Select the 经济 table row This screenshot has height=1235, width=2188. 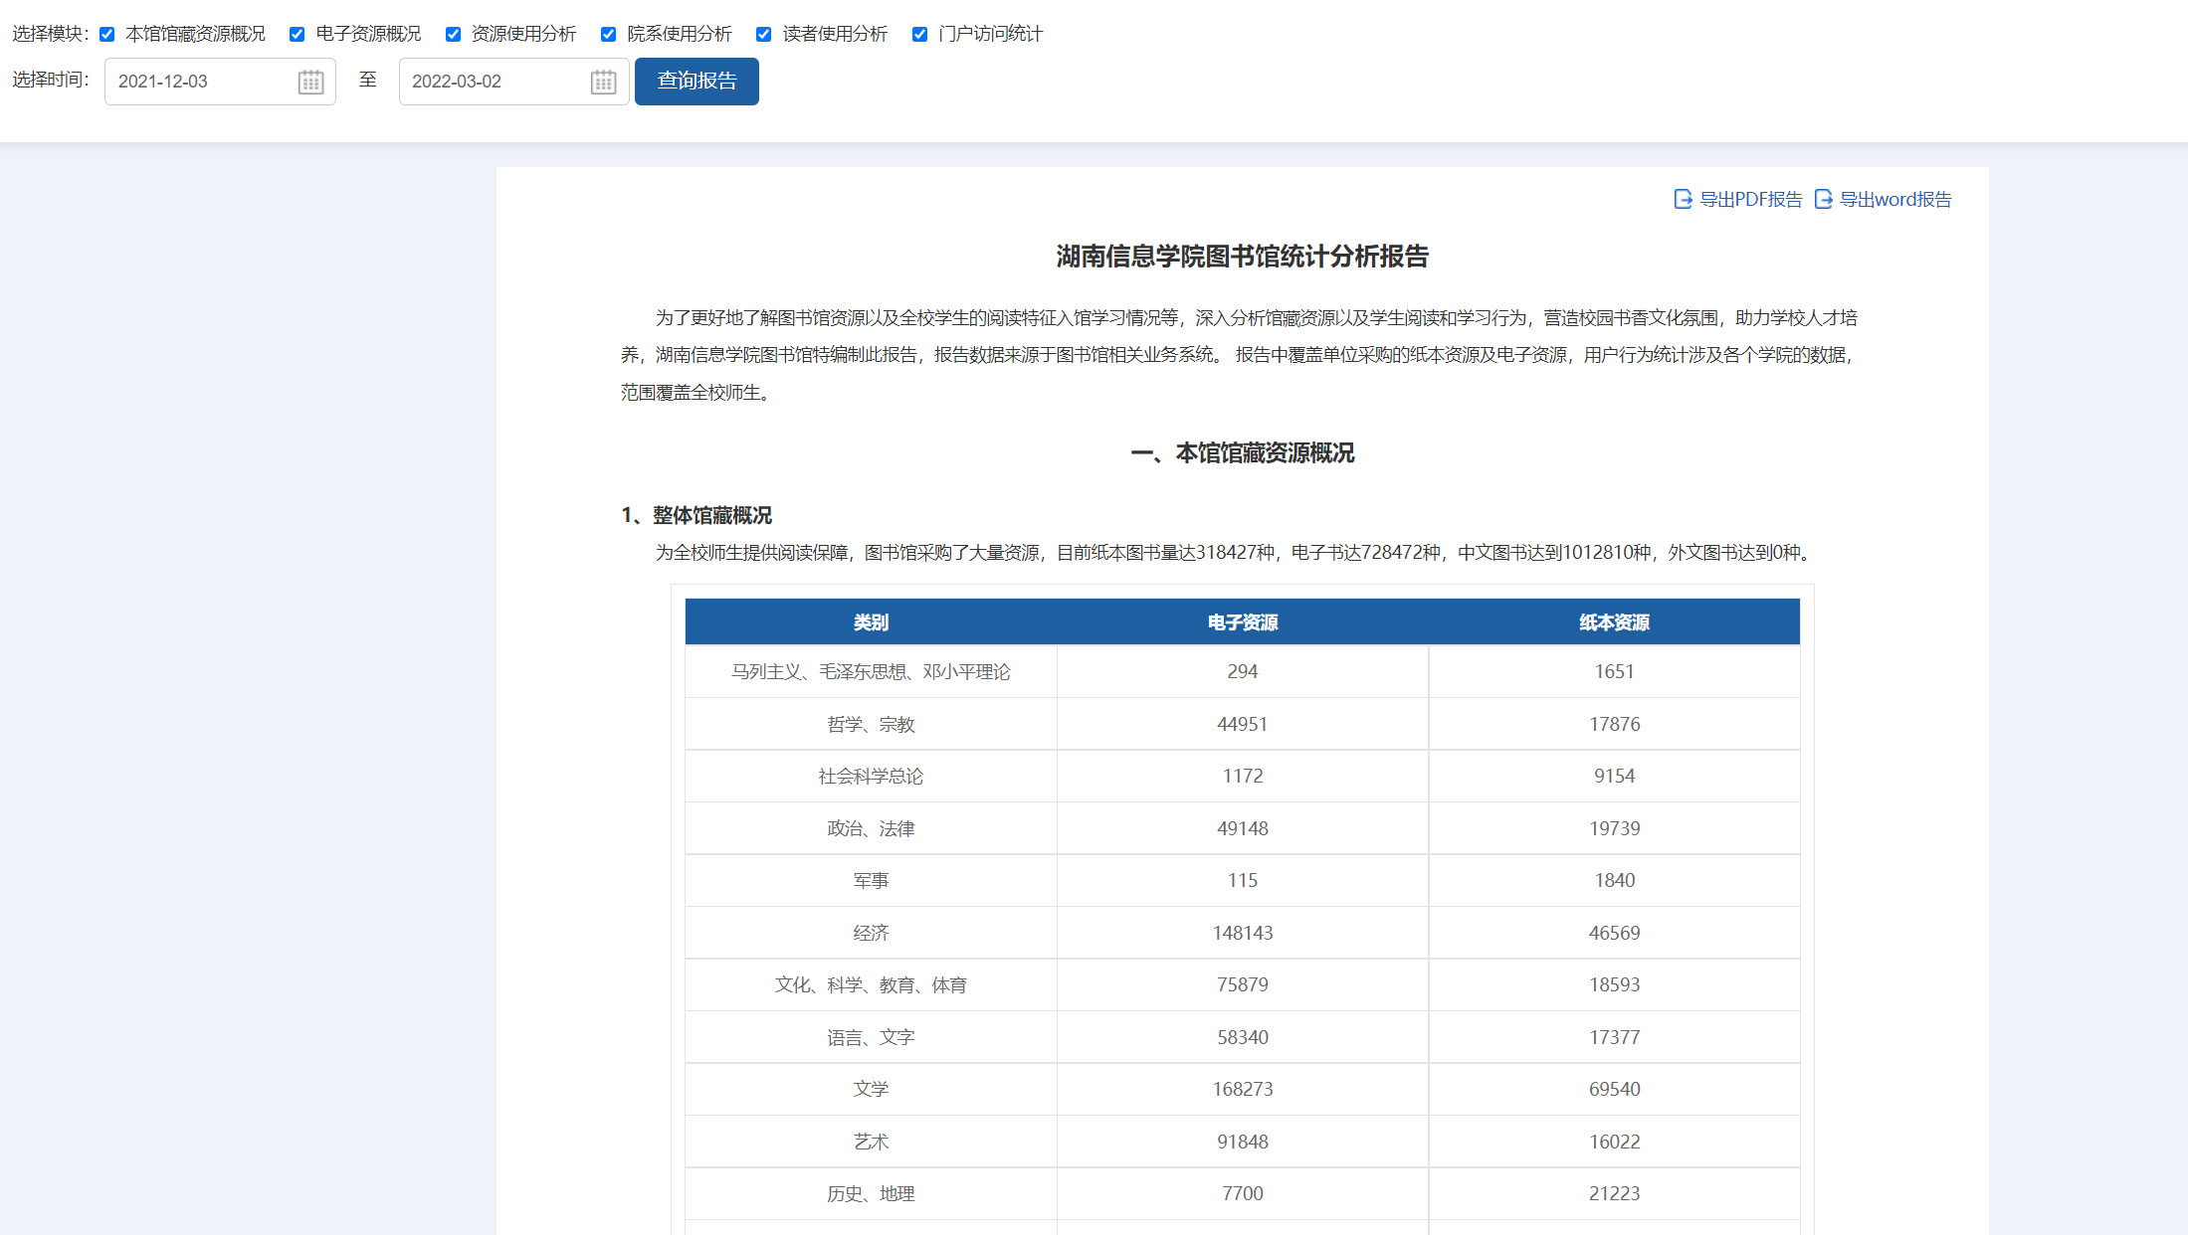pyautogui.click(x=871, y=933)
